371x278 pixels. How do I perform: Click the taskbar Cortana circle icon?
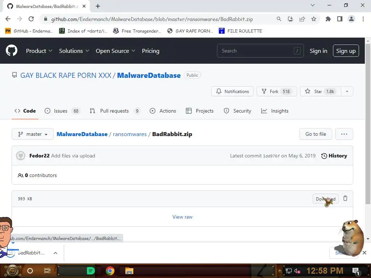[30, 271]
